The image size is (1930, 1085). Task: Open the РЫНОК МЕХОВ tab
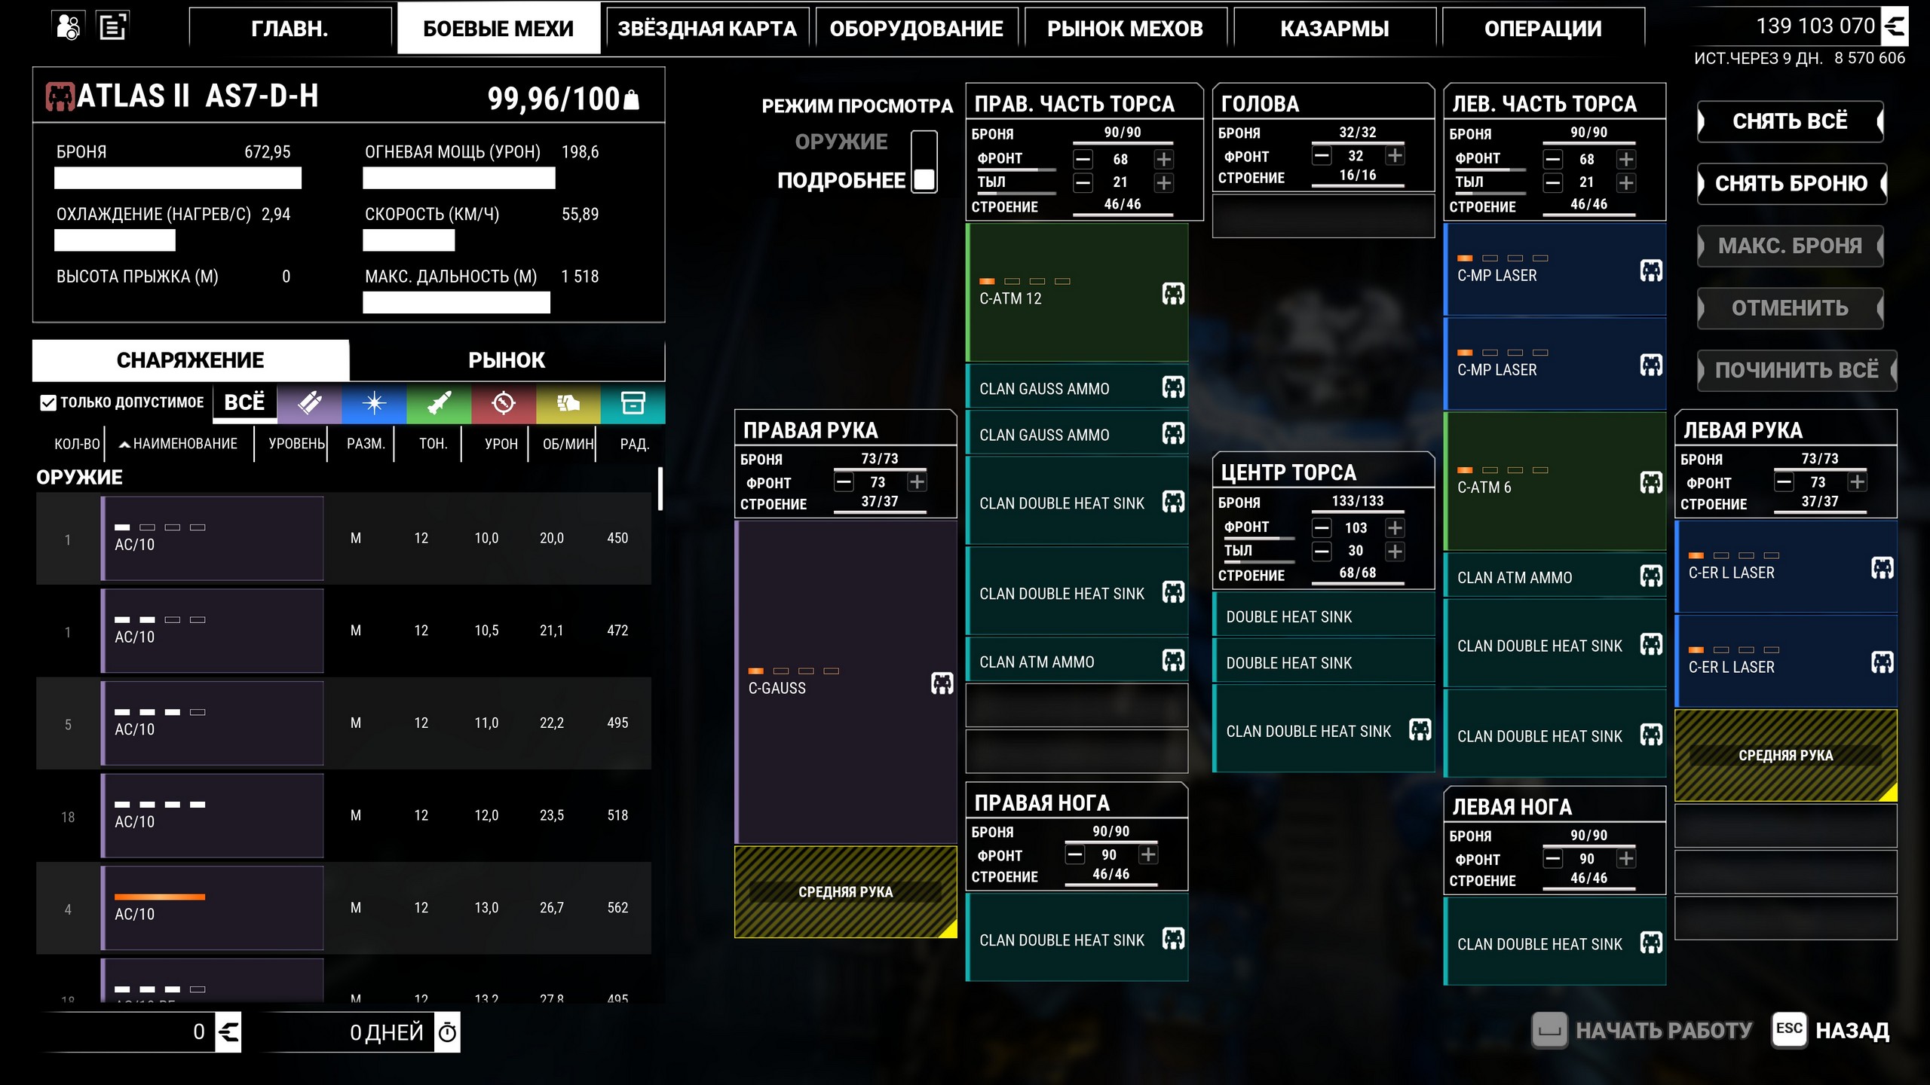1126,29
